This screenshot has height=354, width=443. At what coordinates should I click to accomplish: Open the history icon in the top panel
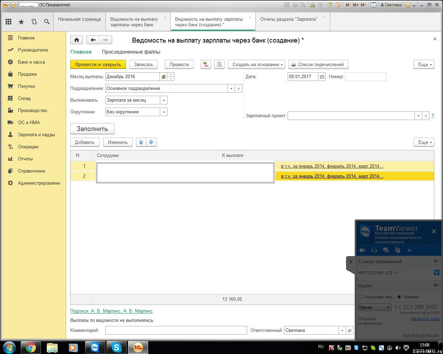pos(34,22)
